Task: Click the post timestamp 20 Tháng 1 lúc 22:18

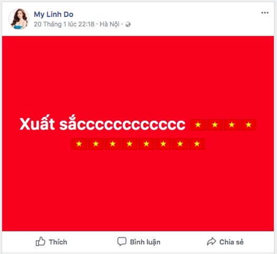Action: [64, 24]
